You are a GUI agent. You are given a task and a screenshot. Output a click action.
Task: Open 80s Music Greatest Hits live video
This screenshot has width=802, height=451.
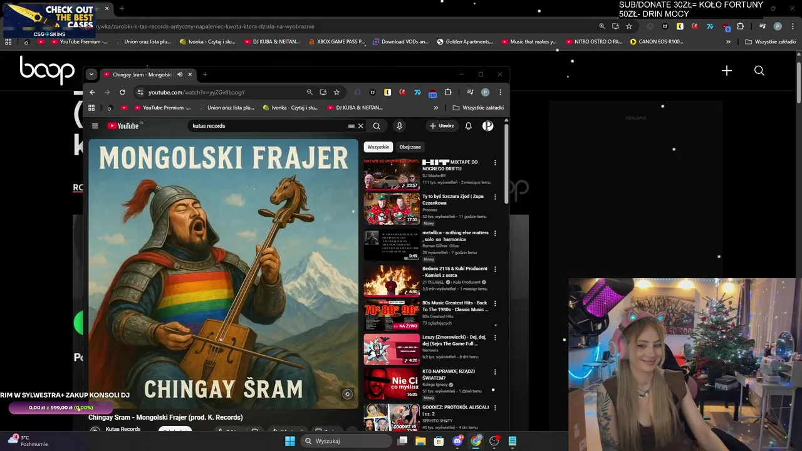pyautogui.click(x=455, y=306)
